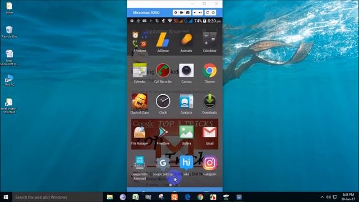Screen dimensions: 359x202
Task: Select the New Microsoft Office desktop file
Action: [9, 58]
